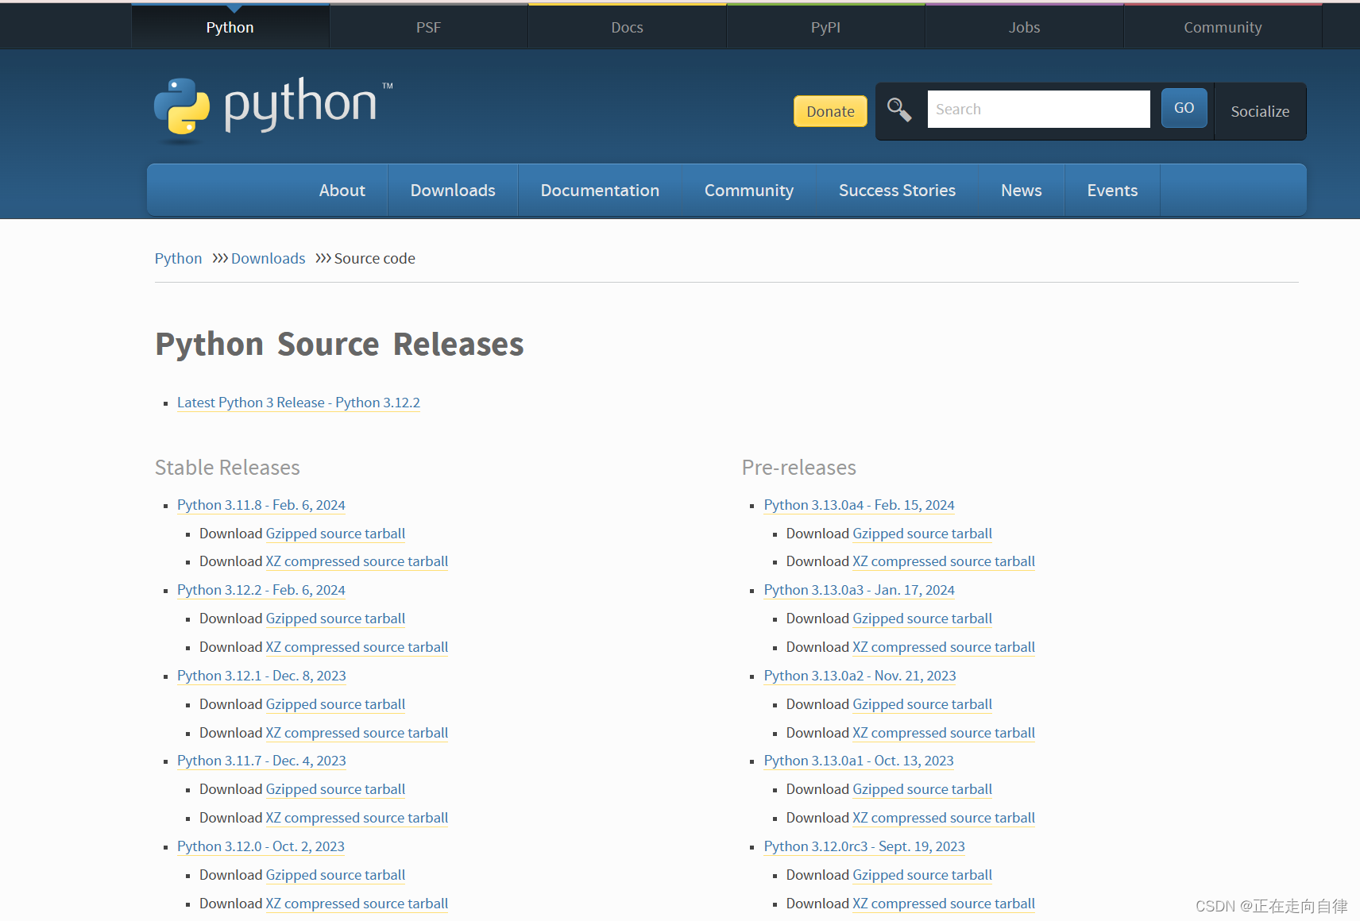Open the Downloads navigation menu
This screenshot has height=921, width=1360.
pyautogui.click(x=452, y=191)
